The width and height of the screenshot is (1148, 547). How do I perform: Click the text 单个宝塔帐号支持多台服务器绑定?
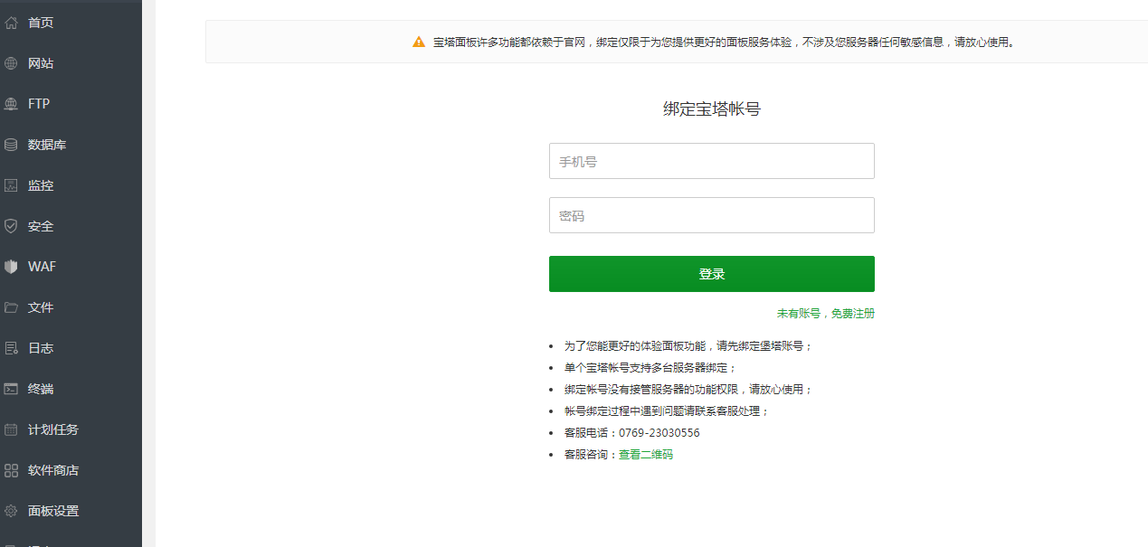(651, 368)
